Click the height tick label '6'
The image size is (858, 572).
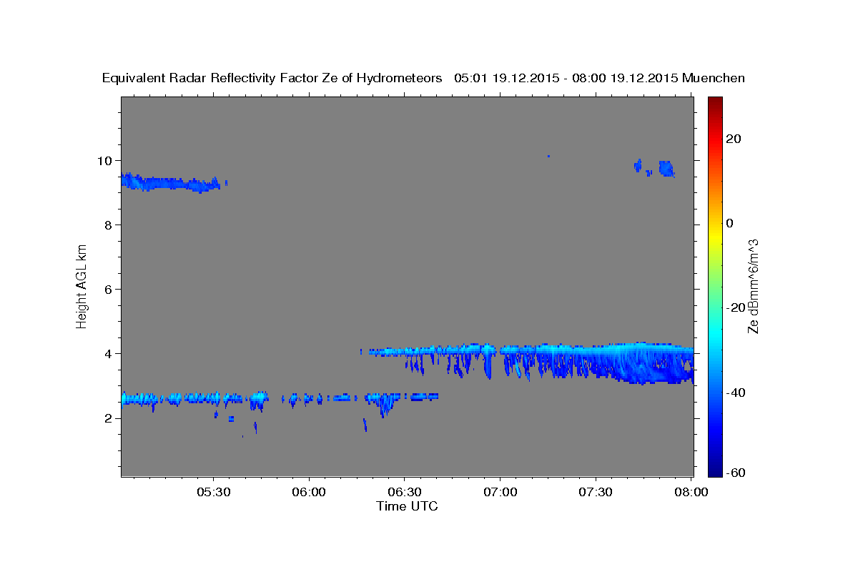tap(109, 290)
